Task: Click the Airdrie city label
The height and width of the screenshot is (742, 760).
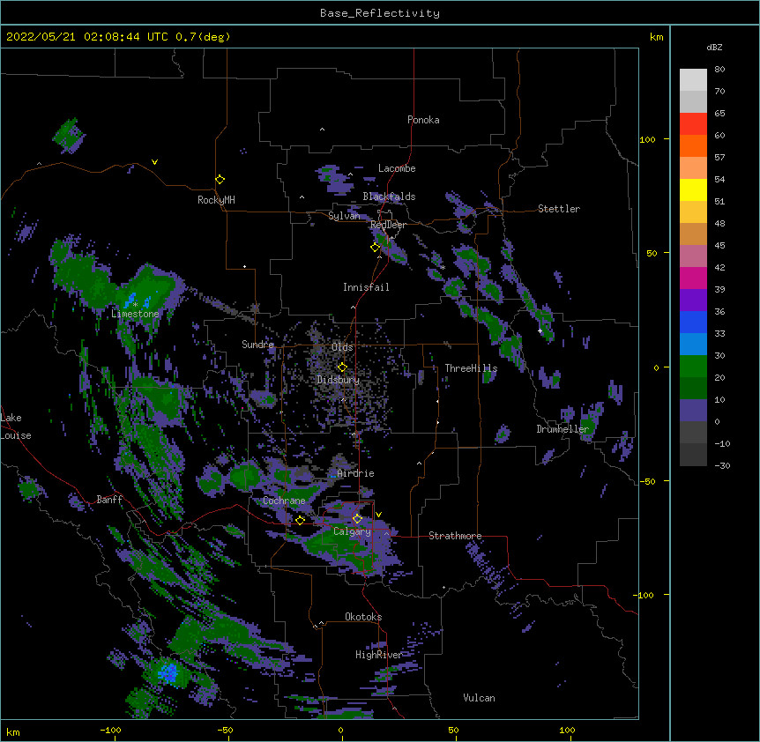Action: pos(355,474)
